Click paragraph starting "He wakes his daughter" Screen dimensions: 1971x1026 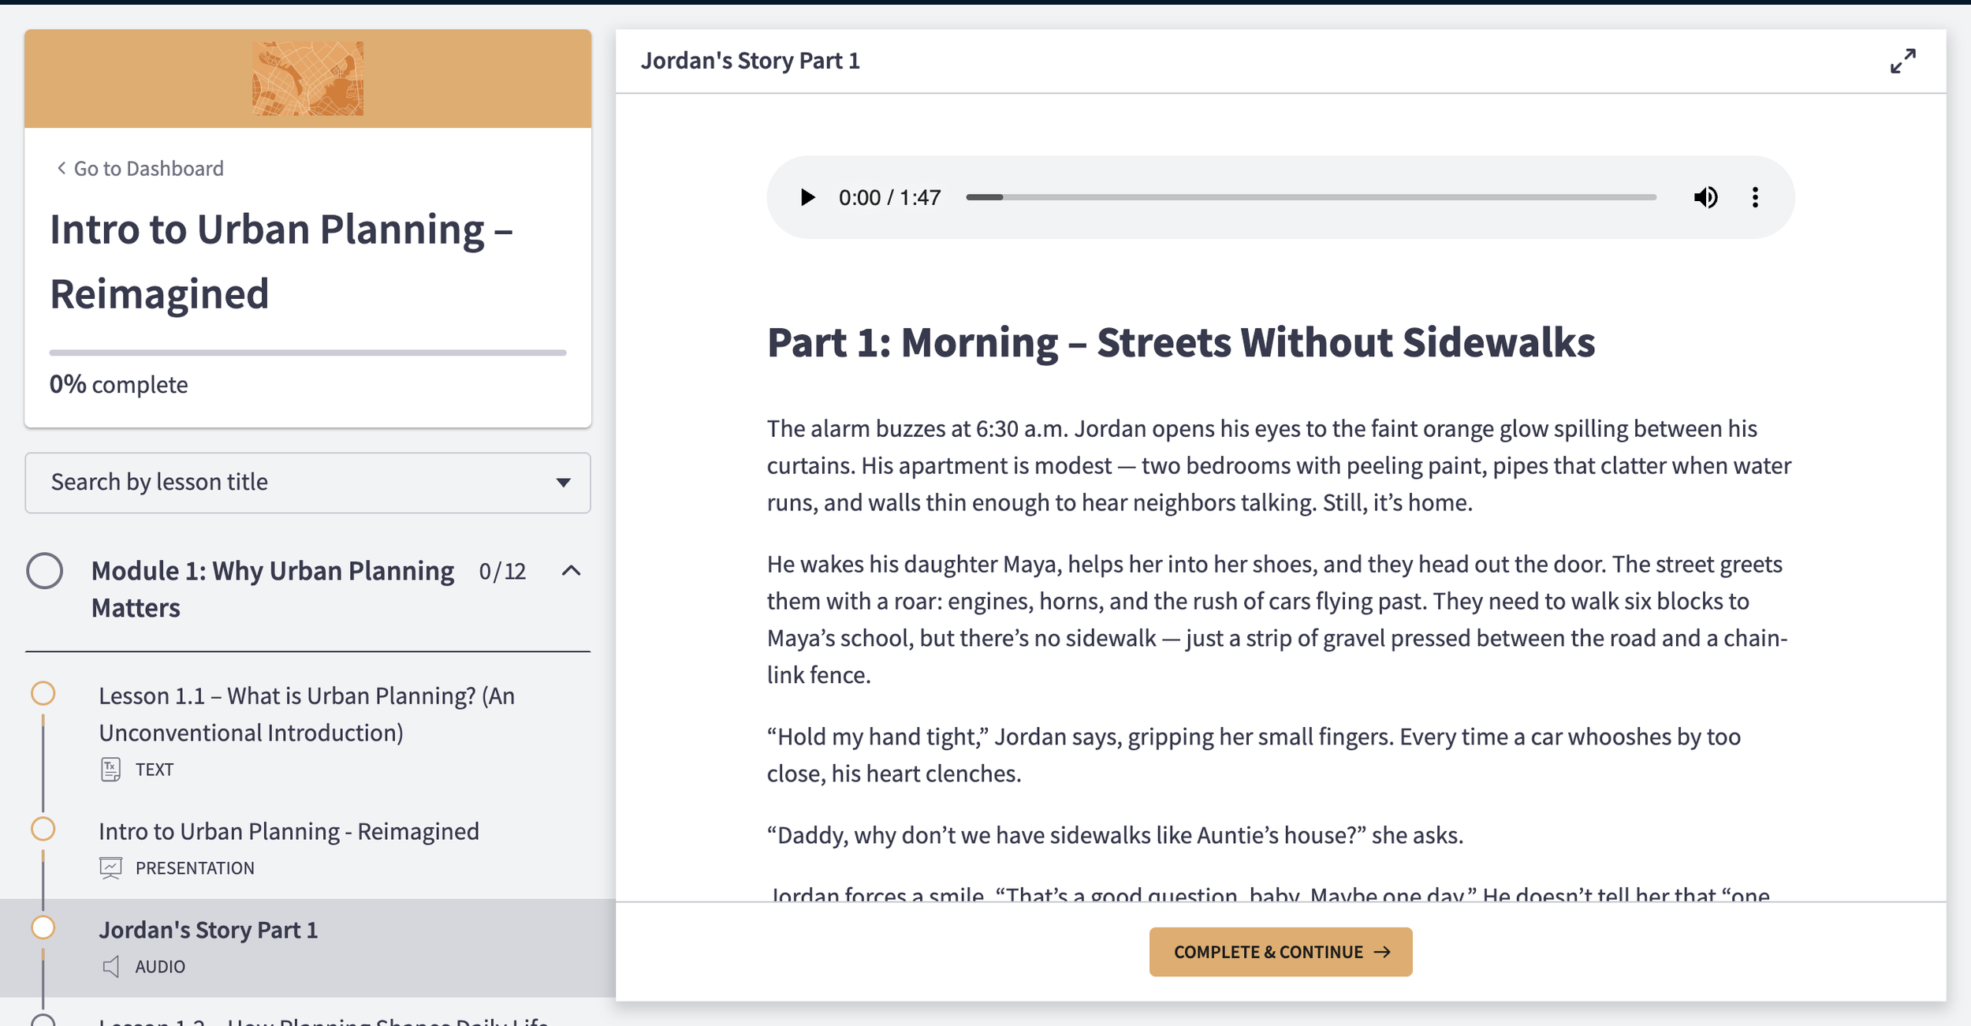tap(1277, 619)
